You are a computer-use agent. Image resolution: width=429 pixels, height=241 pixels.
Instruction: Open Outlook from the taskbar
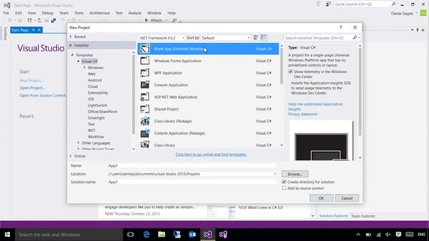[192, 234]
